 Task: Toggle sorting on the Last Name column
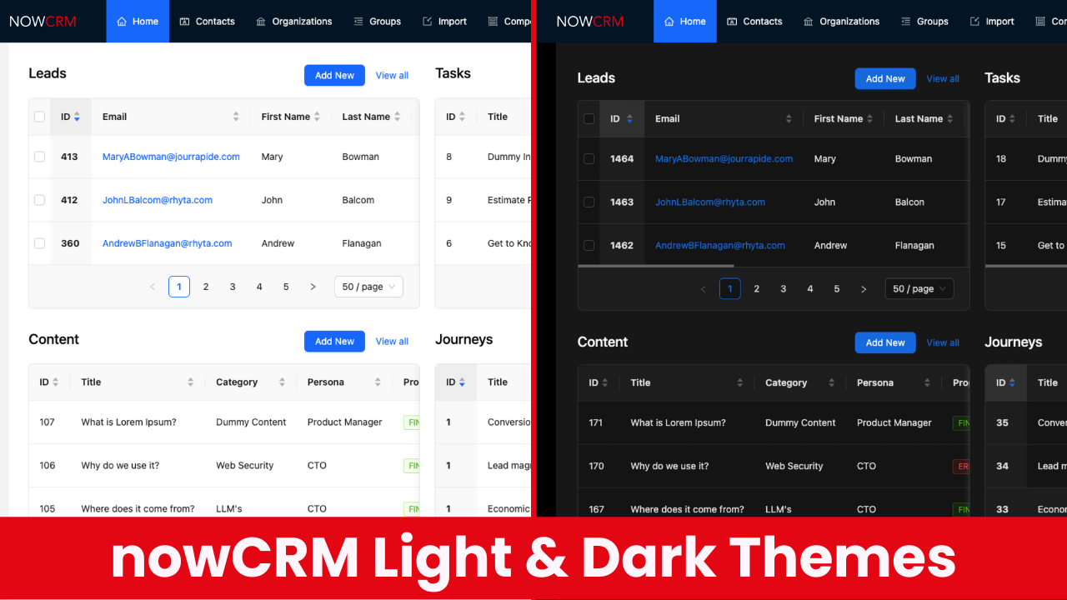coord(398,117)
